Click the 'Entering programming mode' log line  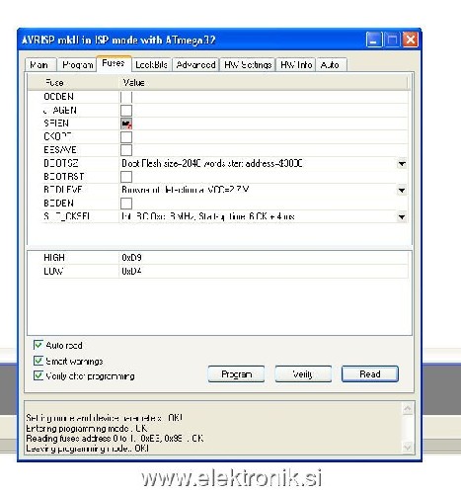coord(87,429)
